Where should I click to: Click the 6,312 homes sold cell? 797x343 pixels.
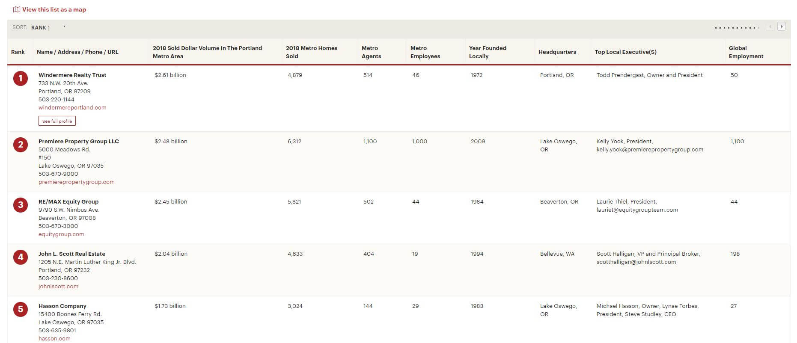(294, 141)
